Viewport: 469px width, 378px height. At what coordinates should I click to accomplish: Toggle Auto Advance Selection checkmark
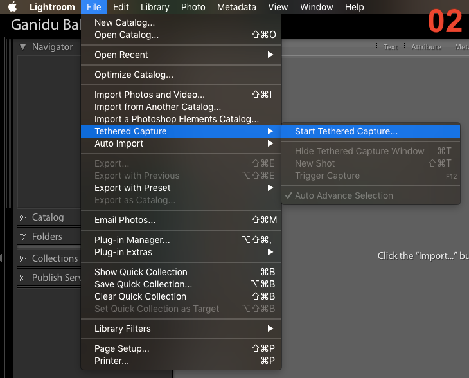point(371,195)
